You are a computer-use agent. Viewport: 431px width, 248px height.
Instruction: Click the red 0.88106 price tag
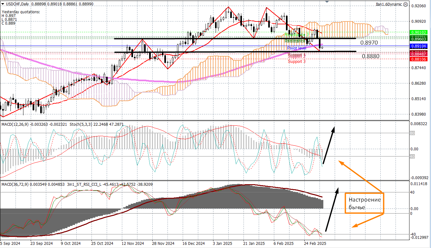pos(419,59)
